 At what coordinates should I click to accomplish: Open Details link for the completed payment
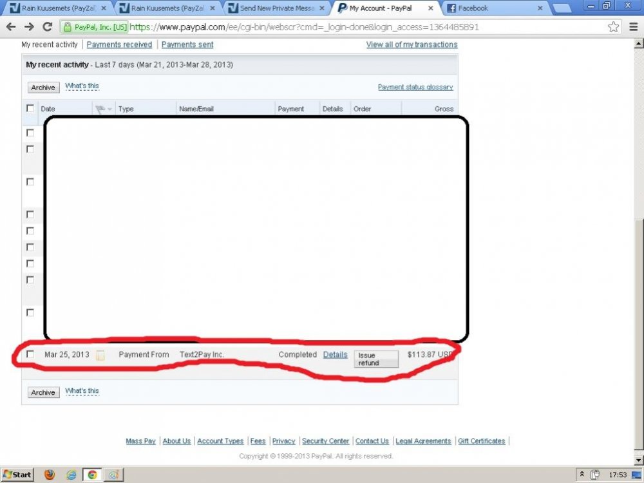335,355
